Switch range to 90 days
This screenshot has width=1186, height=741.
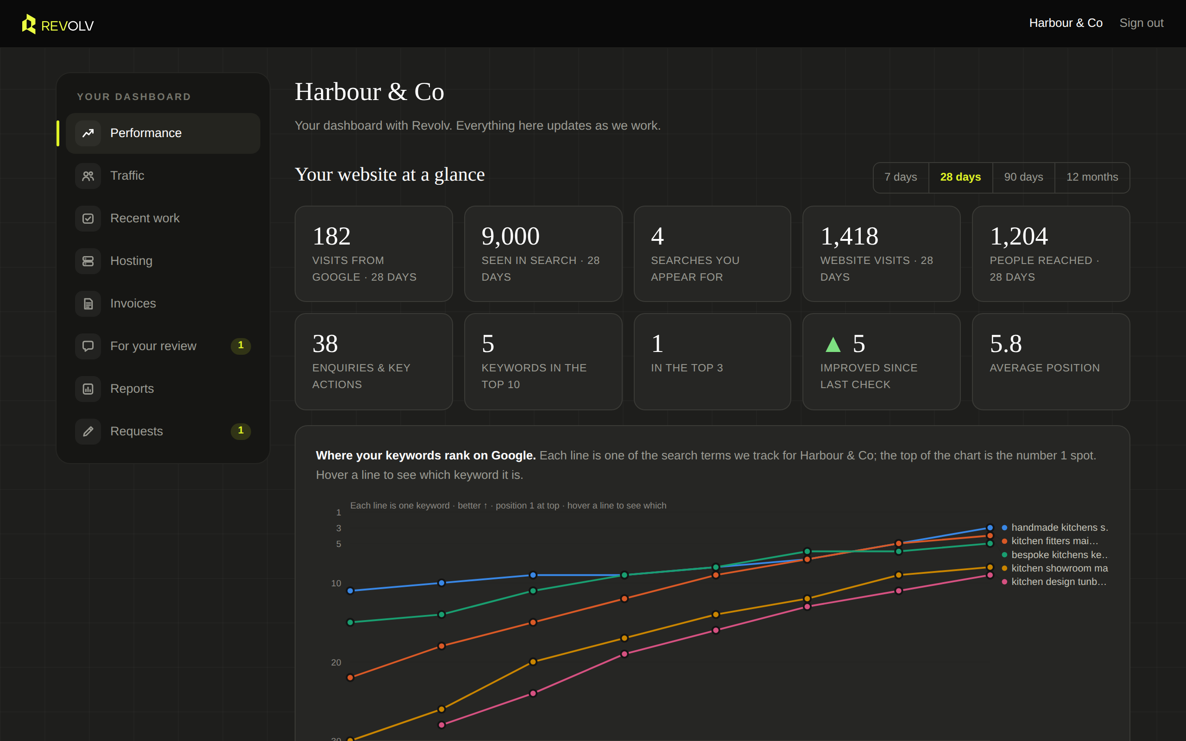(1023, 177)
